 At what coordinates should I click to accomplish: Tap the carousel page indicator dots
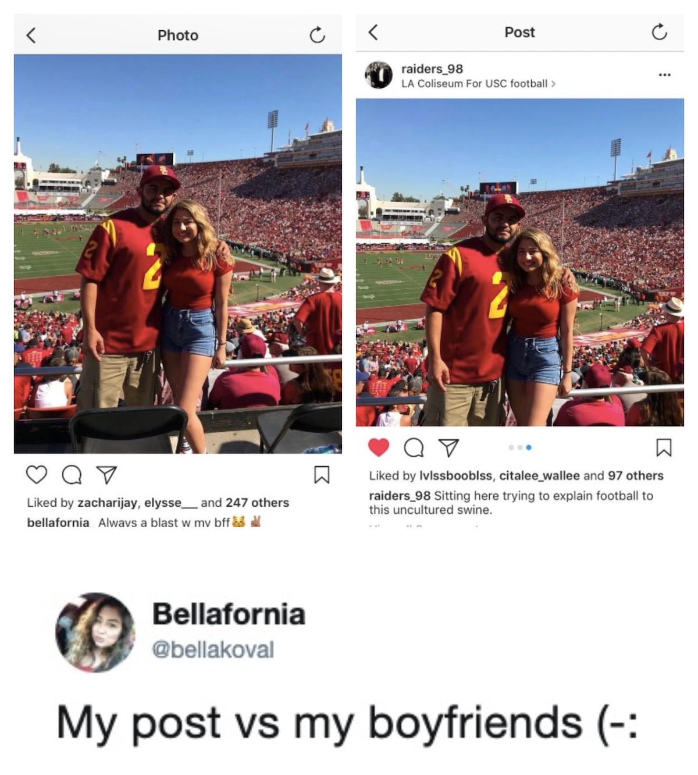(520, 447)
